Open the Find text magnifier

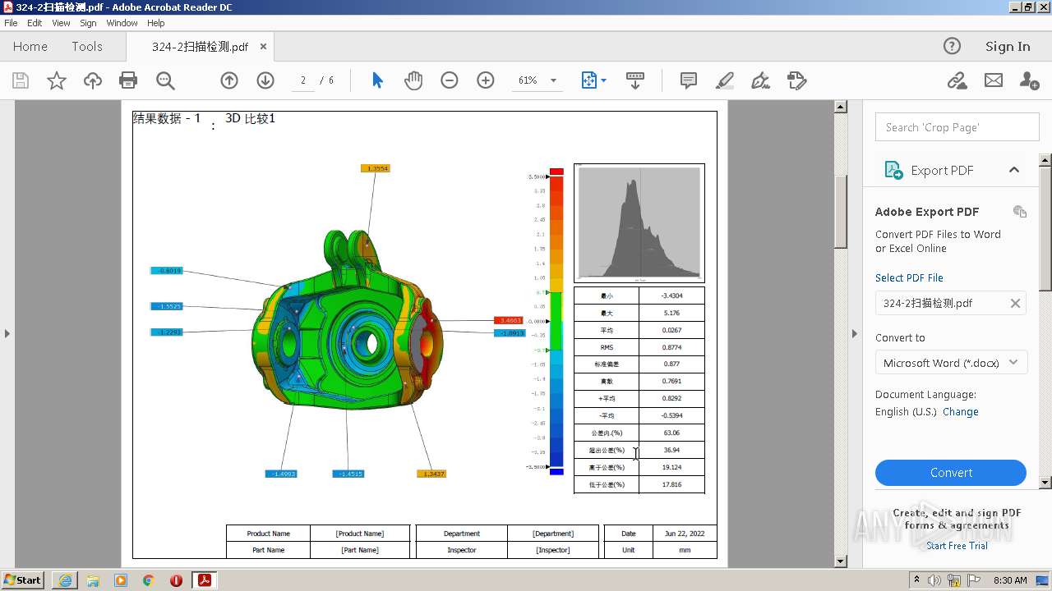pyautogui.click(x=165, y=80)
